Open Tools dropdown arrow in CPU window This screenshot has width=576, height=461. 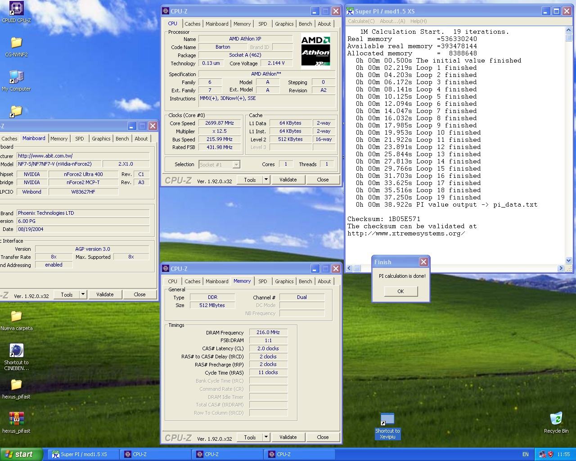click(266, 180)
